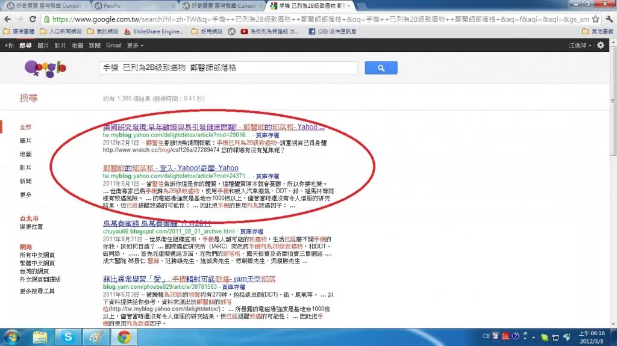The image size is (617, 346).
Task: Open Gmail from the Google bar
Action: tap(114, 45)
